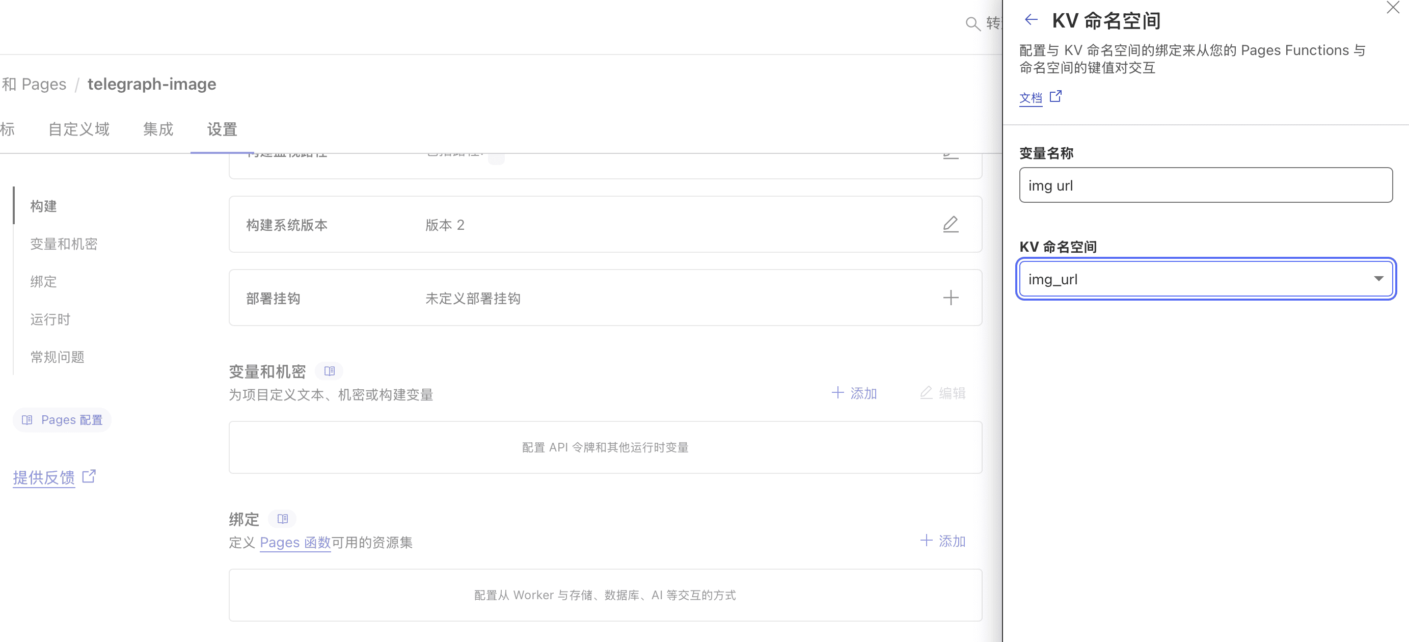Select 运行时 in settings sidebar

click(50, 319)
